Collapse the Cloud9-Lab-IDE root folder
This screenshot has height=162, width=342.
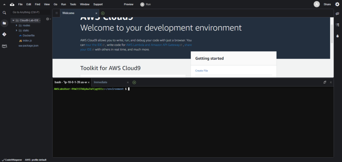[x=13, y=20]
